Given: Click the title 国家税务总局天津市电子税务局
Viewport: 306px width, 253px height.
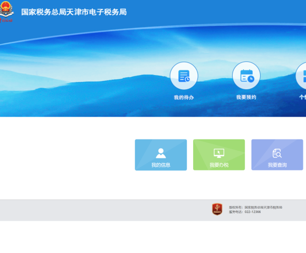Looking at the screenshot, I should tap(74, 12).
